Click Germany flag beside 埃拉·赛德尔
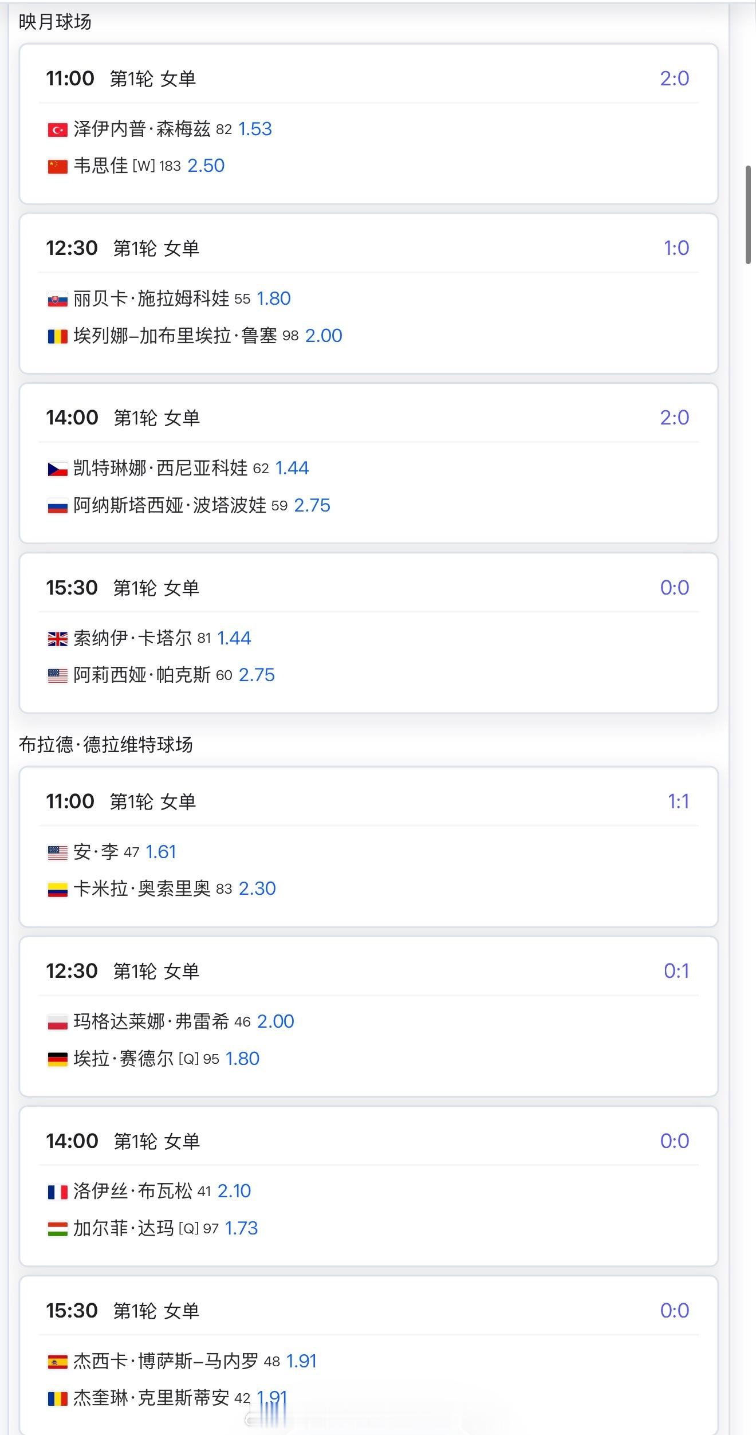Screen dimensions: 756x1435 click(x=57, y=1059)
